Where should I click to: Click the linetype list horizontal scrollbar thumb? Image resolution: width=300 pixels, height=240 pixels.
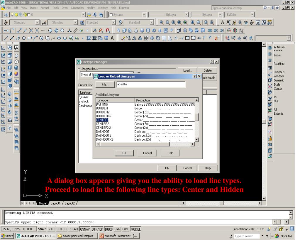point(135,144)
